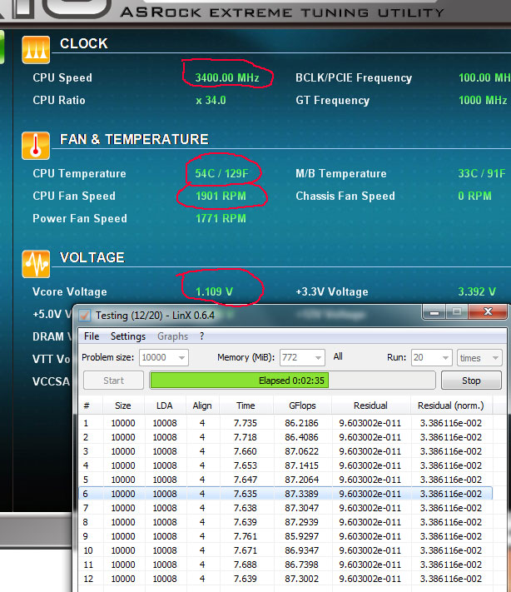Select row 5 with GFlops 87.2064
The height and width of the screenshot is (592, 511).
(285, 480)
